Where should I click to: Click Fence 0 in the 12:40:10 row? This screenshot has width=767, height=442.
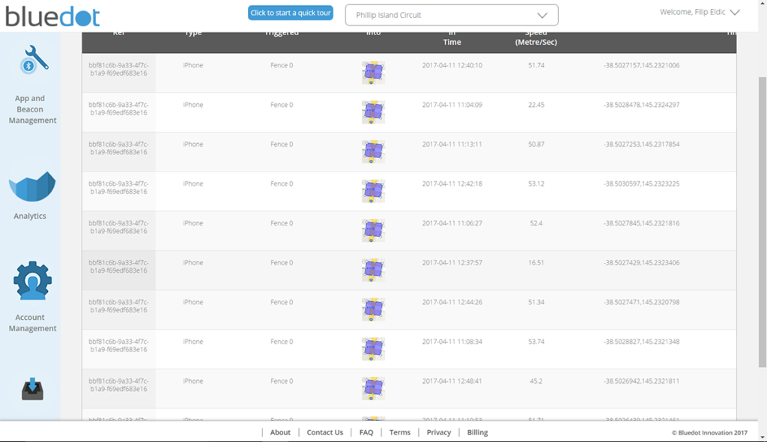point(282,65)
